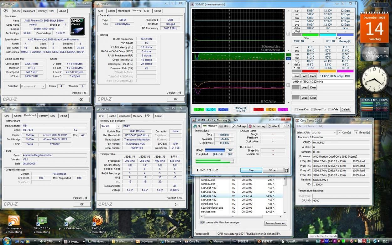392x245 pixels.
Task: Select the SearchIndexer.exe process row
Action: click(242, 207)
